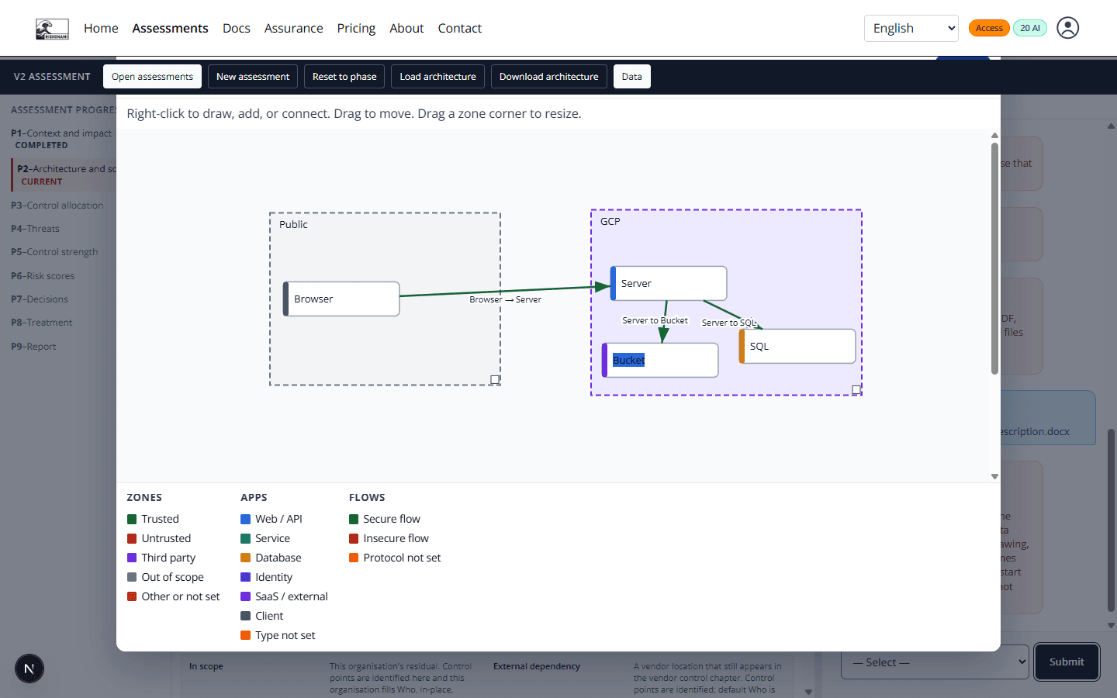Click the 20 AI credits badge
This screenshot has height=698, width=1117.
tap(1030, 28)
